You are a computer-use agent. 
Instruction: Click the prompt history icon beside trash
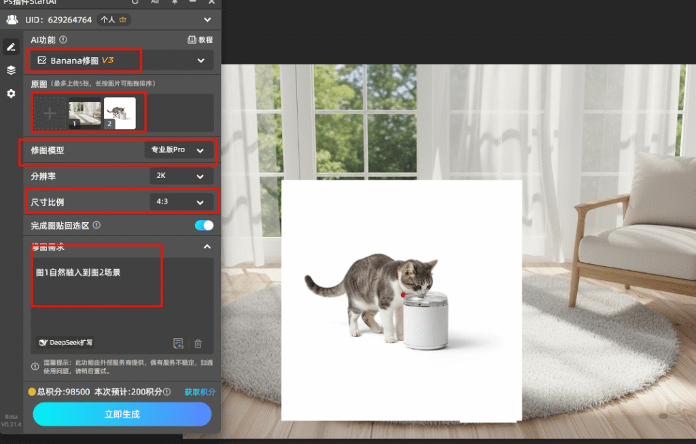178,344
